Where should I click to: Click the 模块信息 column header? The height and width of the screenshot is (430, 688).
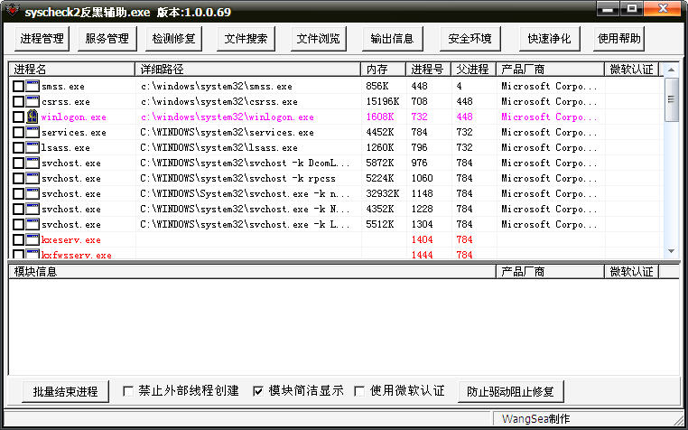(x=252, y=271)
